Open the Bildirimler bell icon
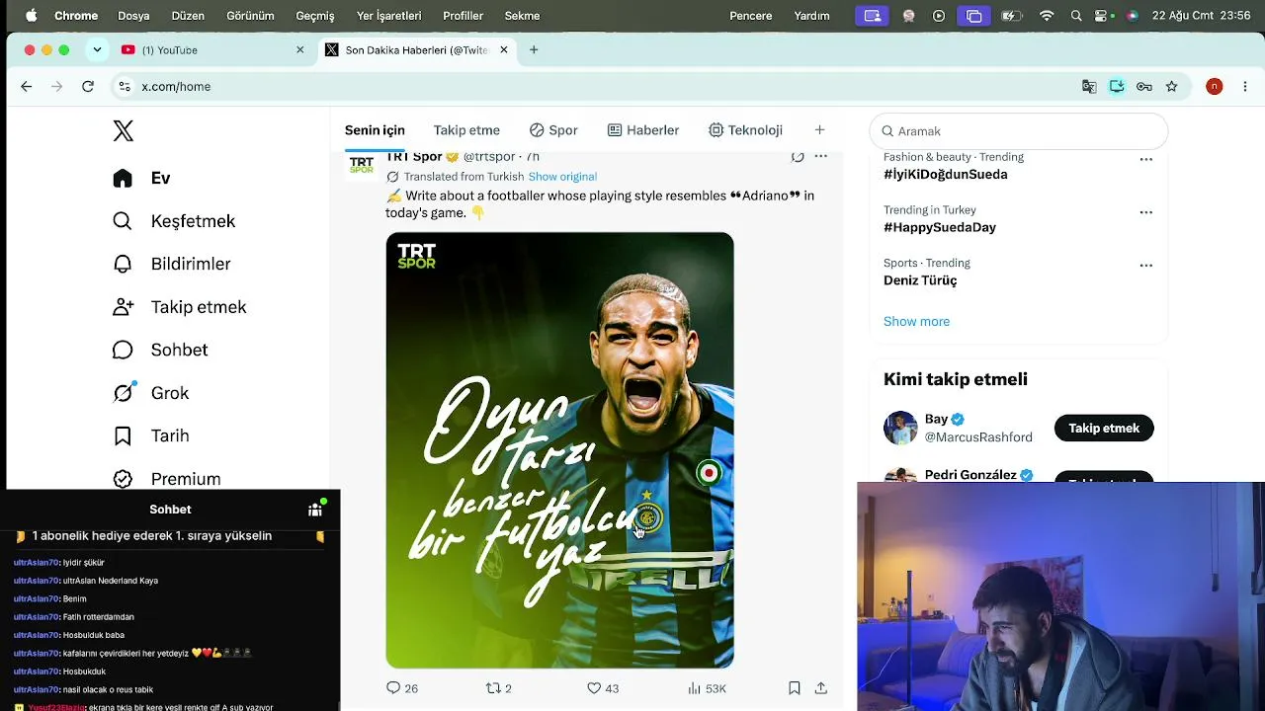Screen dimensions: 1265x711 point(123,264)
